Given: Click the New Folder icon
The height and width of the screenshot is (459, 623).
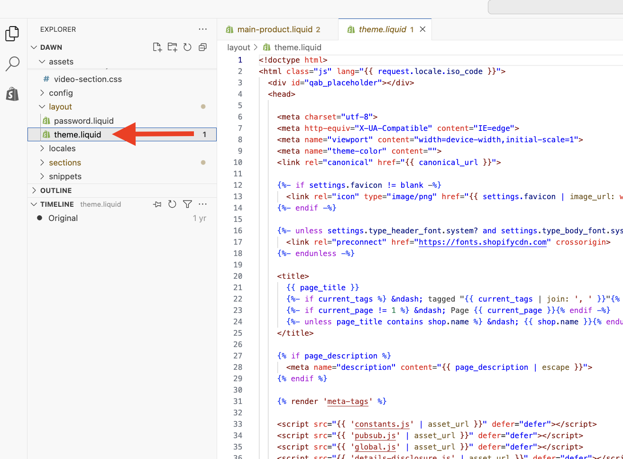Looking at the screenshot, I should [172, 47].
